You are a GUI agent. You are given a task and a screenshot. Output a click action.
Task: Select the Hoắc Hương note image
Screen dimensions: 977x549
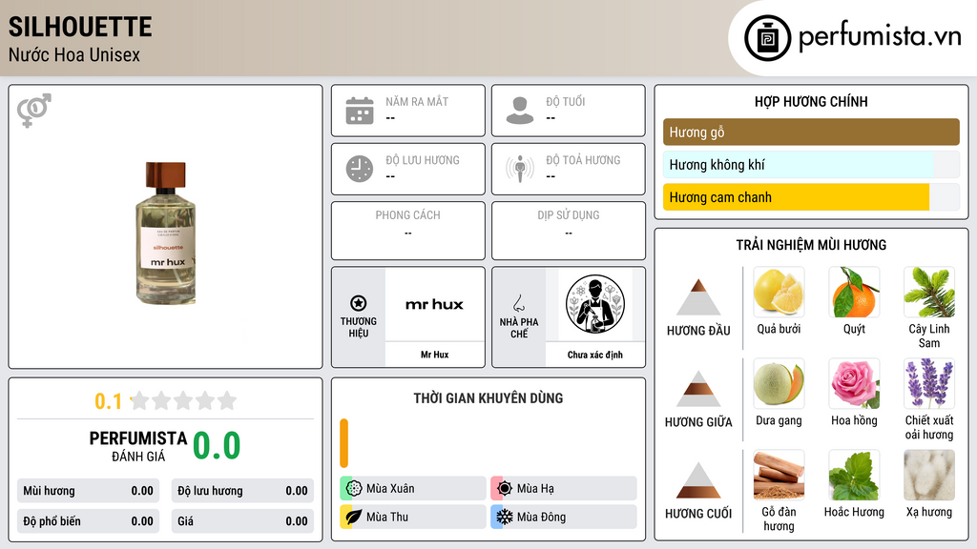coord(854,475)
